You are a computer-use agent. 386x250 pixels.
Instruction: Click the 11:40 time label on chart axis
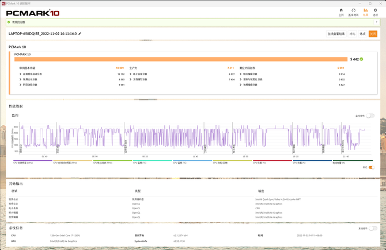(195, 156)
